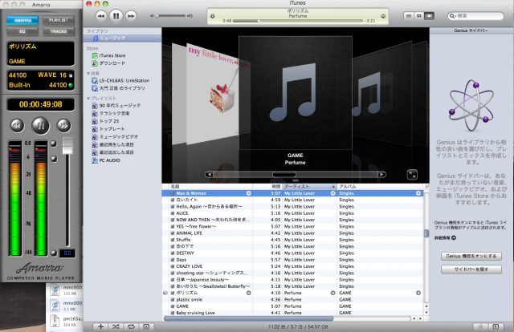Show the artwork viewer panel button
The height and width of the screenshot is (332, 514).
[146, 326]
